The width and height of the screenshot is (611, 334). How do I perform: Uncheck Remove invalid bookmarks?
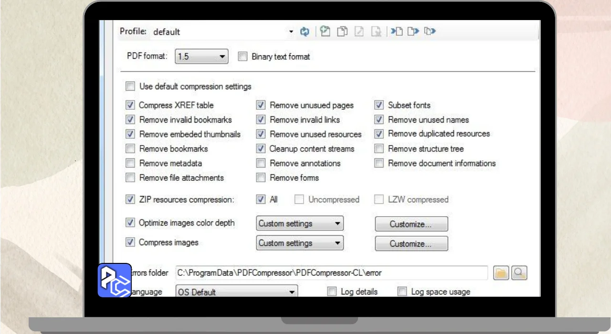coord(130,119)
